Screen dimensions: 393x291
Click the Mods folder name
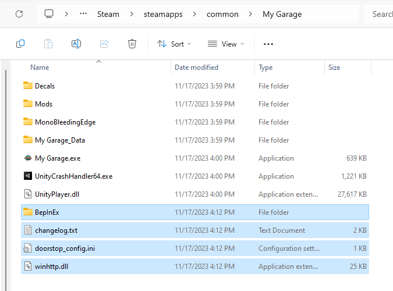point(44,104)
